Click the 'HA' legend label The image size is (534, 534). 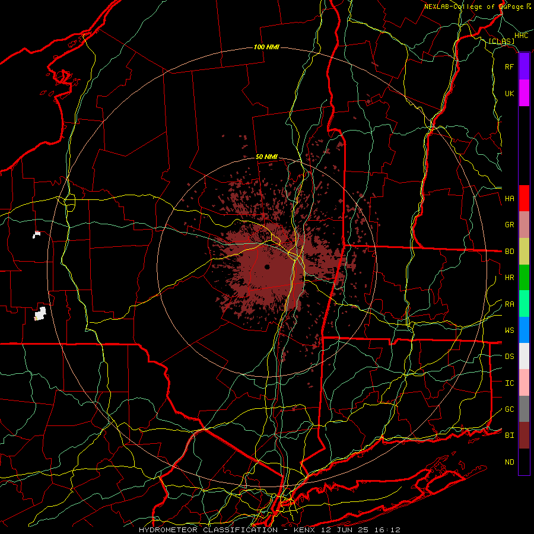pyautogui.click(x=509, y=199)
